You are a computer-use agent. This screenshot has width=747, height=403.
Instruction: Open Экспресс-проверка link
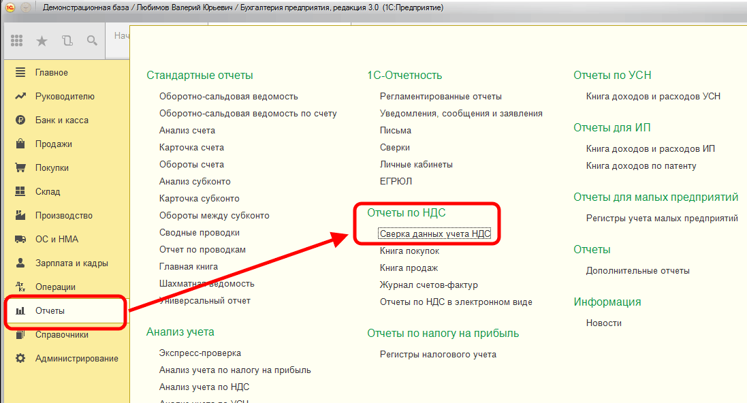(200, 353)
